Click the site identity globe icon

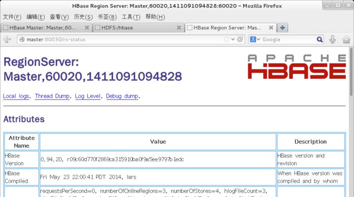pyautogui.click(x=22, y=39)
